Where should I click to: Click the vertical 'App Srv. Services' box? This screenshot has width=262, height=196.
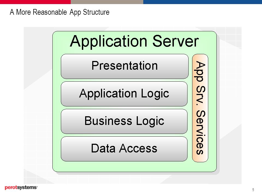[x=200, y=108]
